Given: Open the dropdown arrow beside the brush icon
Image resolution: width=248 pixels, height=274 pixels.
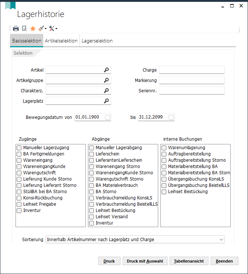Looking at the screenshot, I should (x=45, y=28).
